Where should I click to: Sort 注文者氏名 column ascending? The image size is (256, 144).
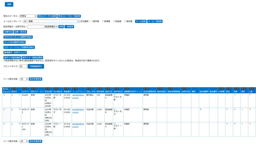55,89
